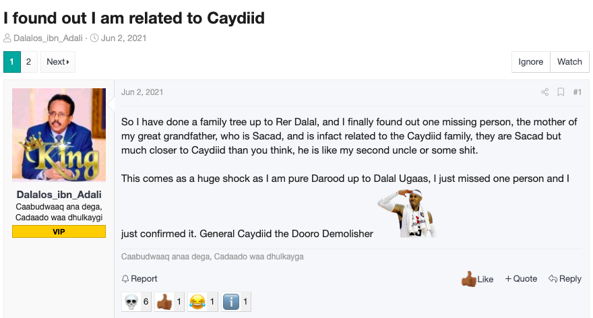Viewport: 593px width, 318px height.
Task: Click the thumbs-up reaction count icon
Action: click(164, 302)
